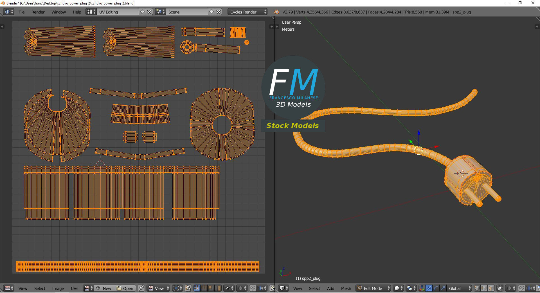Open the viewport shading dropdown

(398, 288)
